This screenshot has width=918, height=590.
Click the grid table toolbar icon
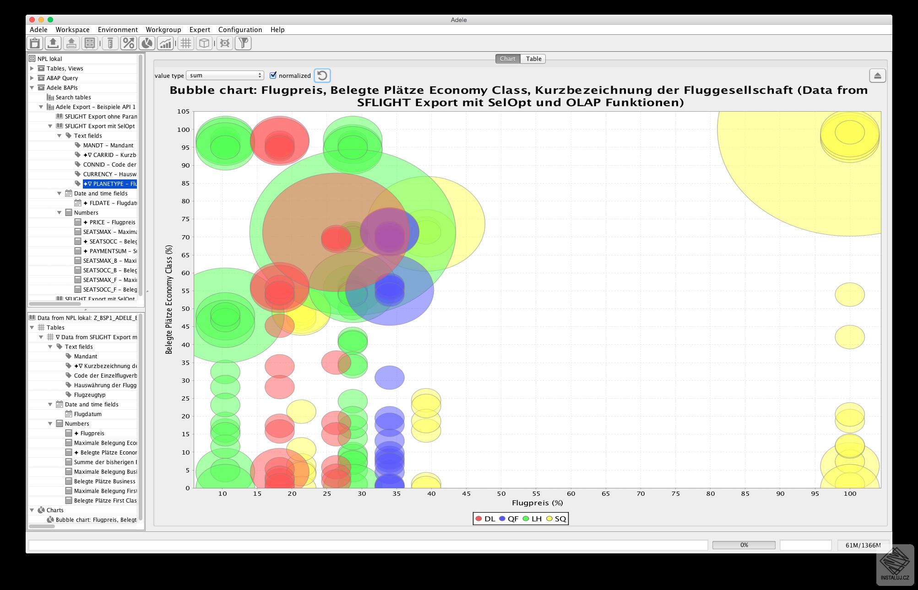[186, 43]
